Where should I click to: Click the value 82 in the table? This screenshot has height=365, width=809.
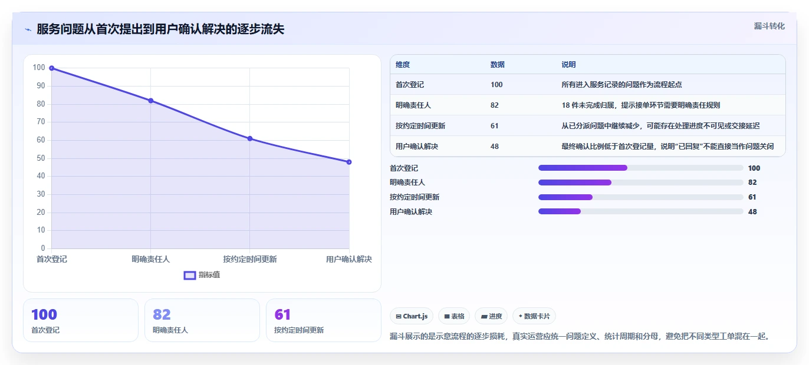(x=495, y=105)
